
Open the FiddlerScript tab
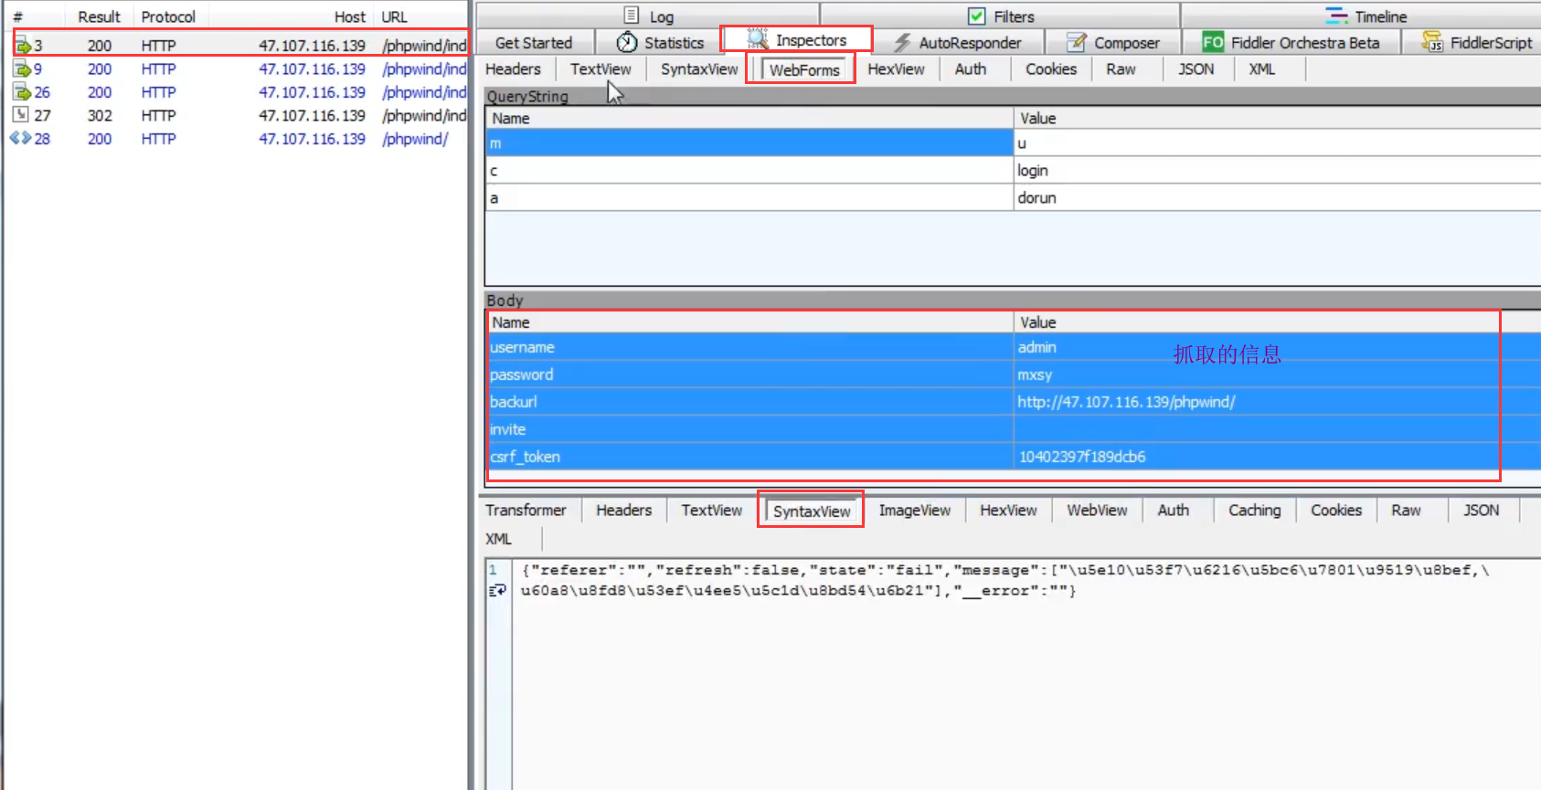(x=1476, y=42)
